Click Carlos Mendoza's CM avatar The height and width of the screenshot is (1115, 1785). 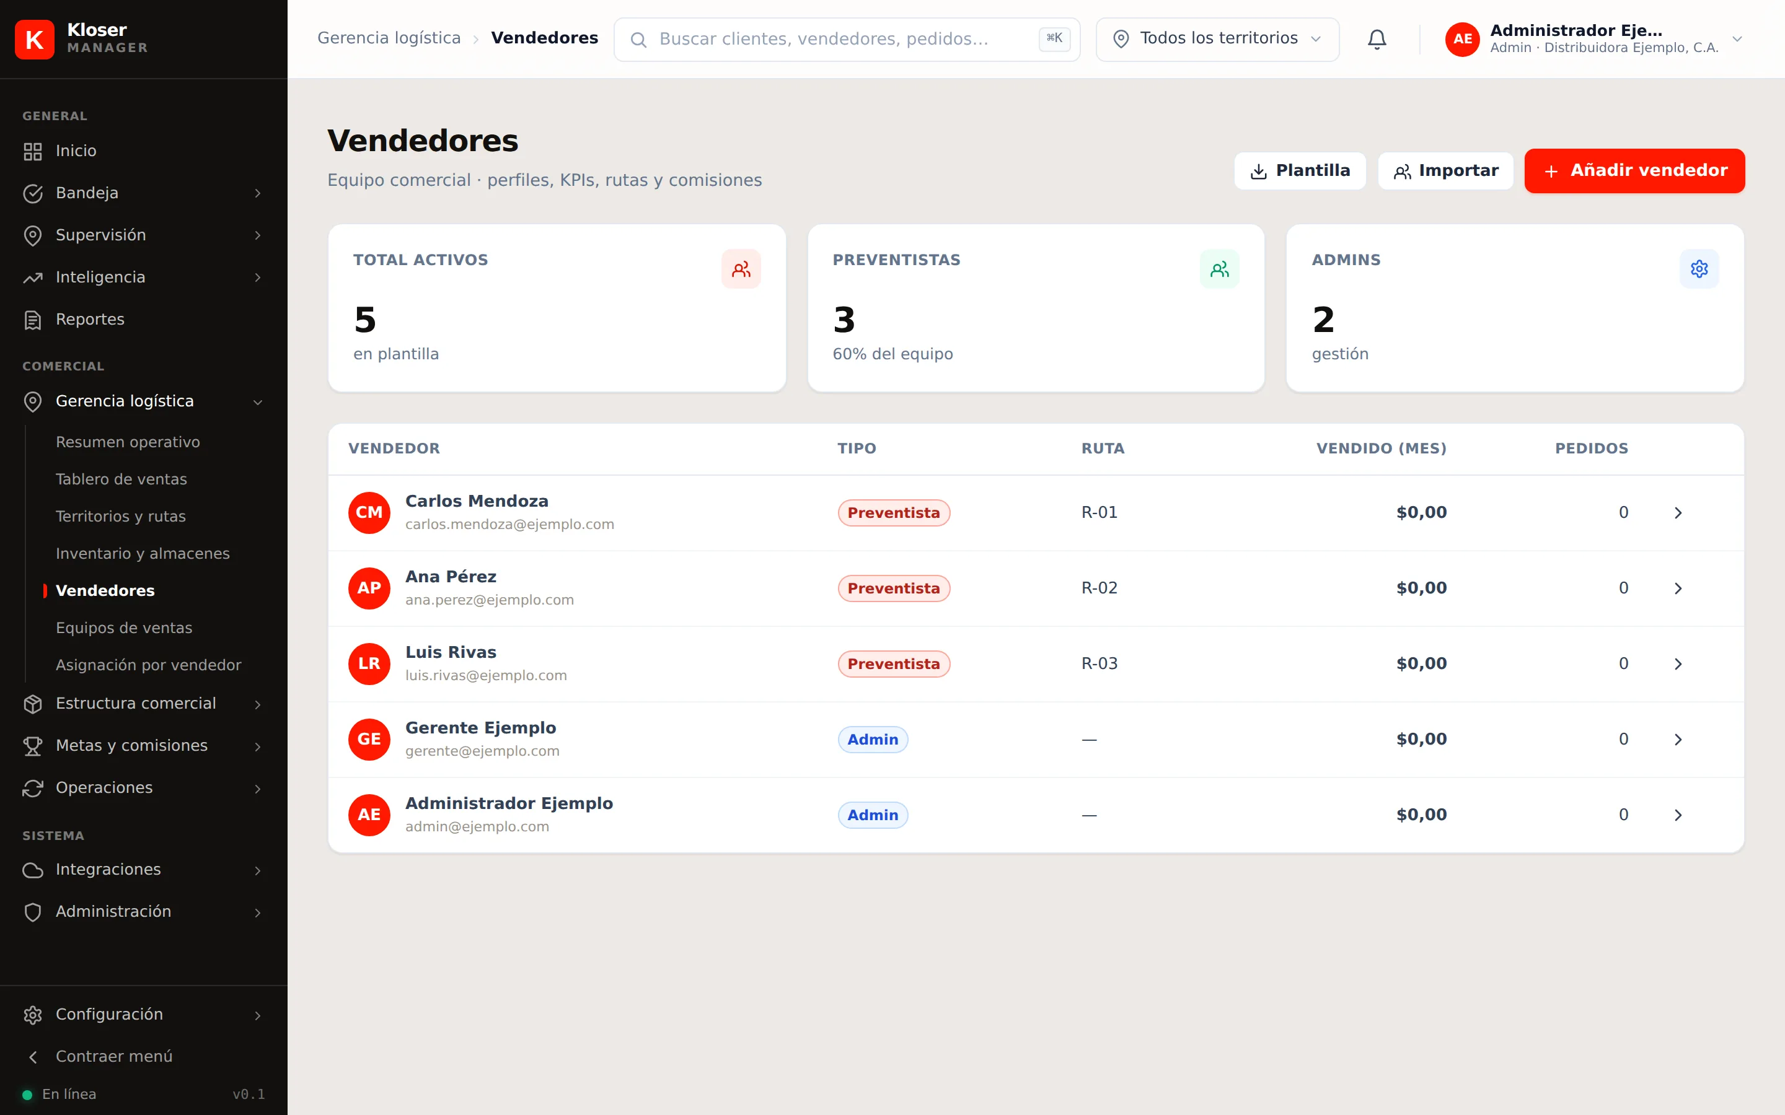369,512
